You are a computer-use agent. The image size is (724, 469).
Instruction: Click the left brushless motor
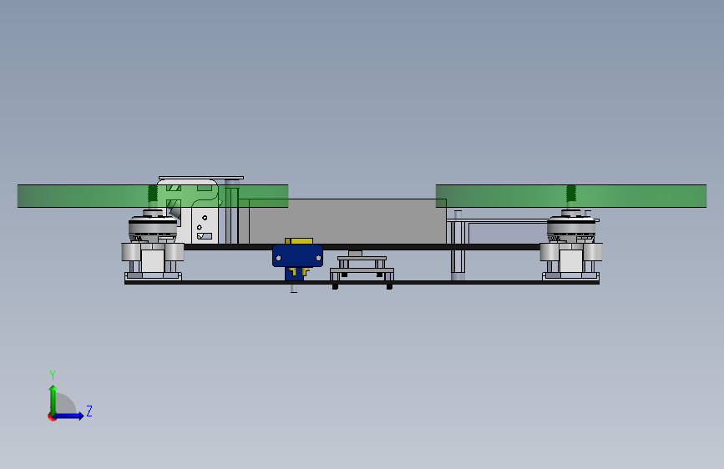tap(153, 226)
